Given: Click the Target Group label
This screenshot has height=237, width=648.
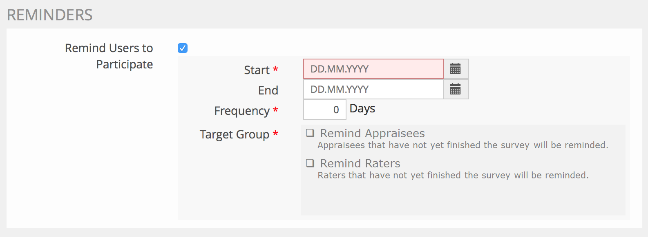Looking at the screenshot, I should click(x=234, y=134).
